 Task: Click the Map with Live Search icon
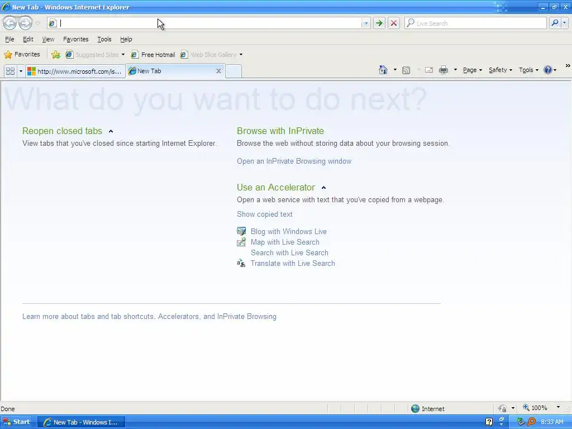pos(241,242)
